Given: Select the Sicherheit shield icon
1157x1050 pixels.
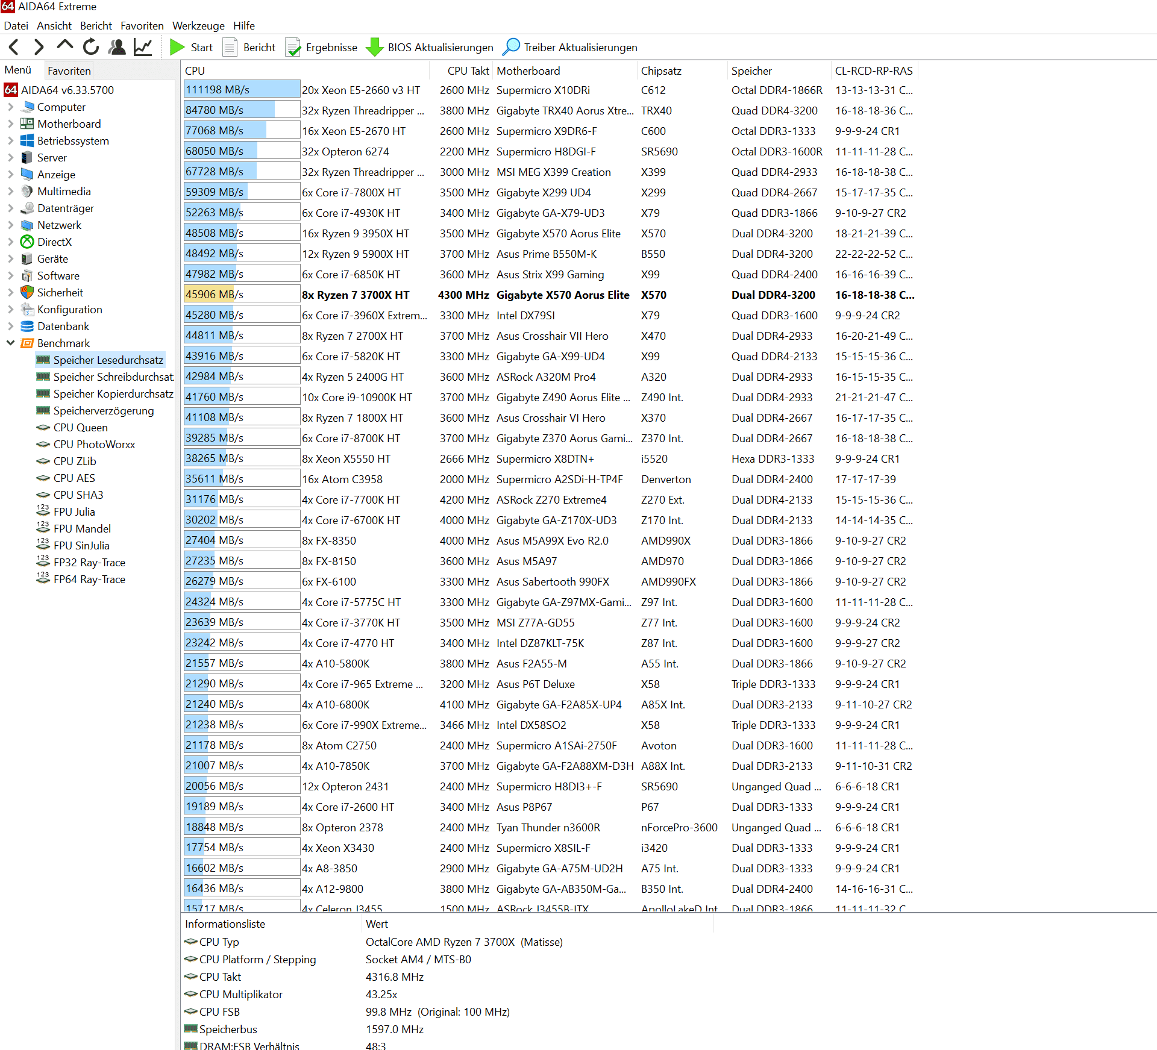Looking at the screenshot, I should pos(27,293).
